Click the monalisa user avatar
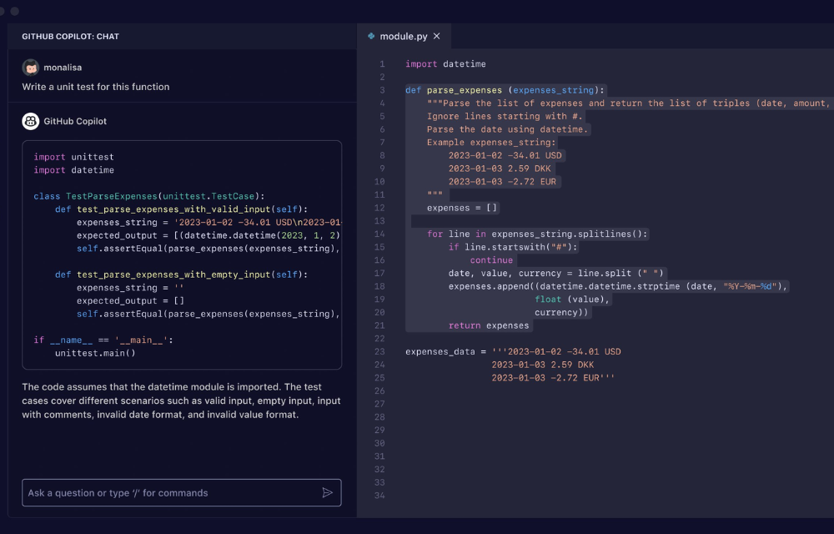The width and height of the screenshot is (834, 534). [x=30, y=68]
